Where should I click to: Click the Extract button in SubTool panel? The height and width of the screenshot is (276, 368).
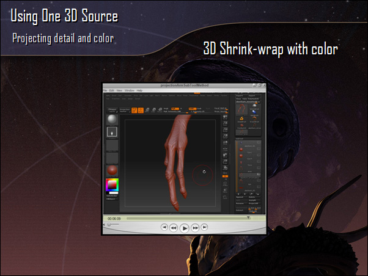(x=241, y=210)
